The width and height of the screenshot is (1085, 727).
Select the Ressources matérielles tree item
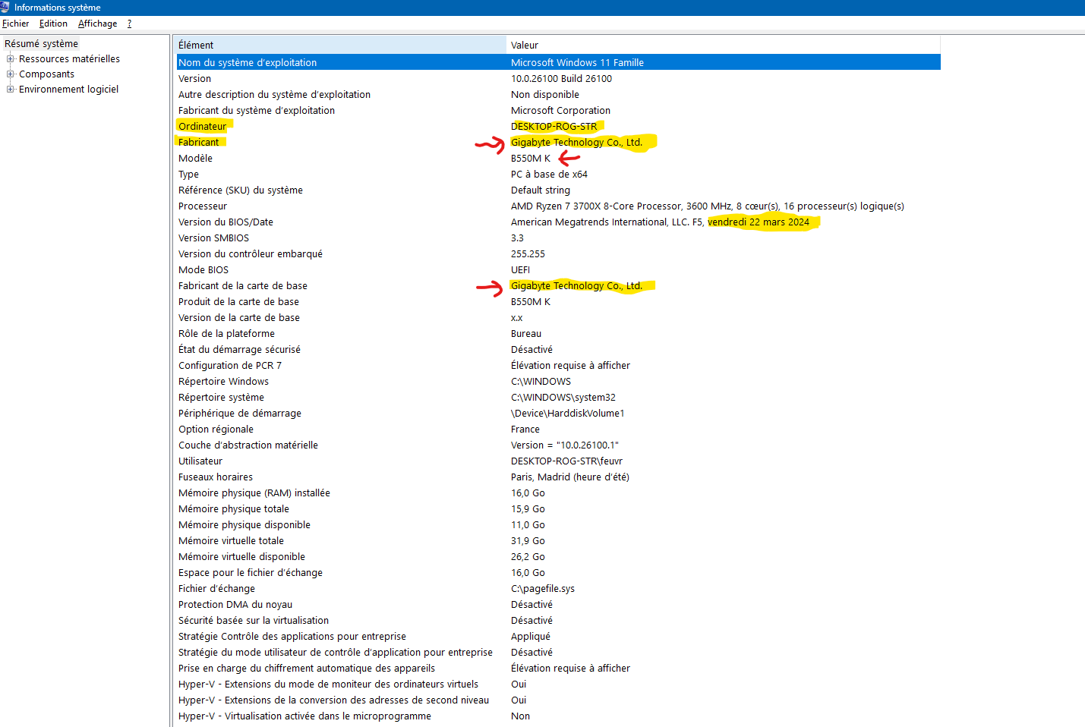point(69,59)
